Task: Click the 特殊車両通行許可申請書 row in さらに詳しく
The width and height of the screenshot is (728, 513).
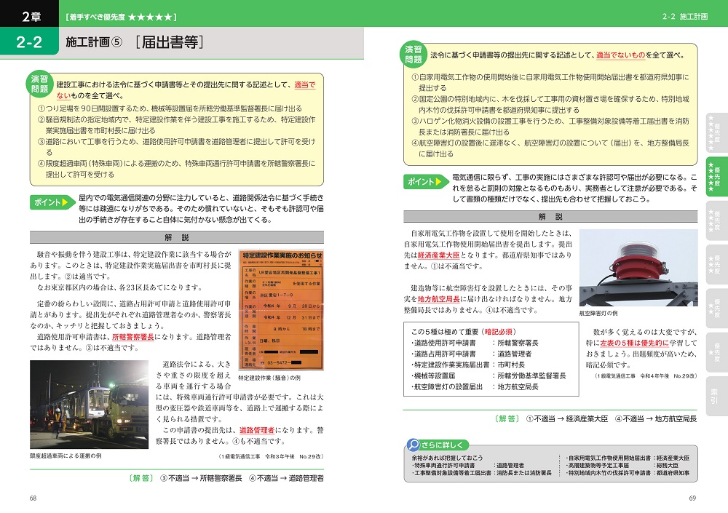Action: [467, 465]
